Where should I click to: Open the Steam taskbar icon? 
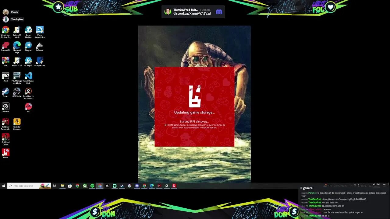point(122,186)
